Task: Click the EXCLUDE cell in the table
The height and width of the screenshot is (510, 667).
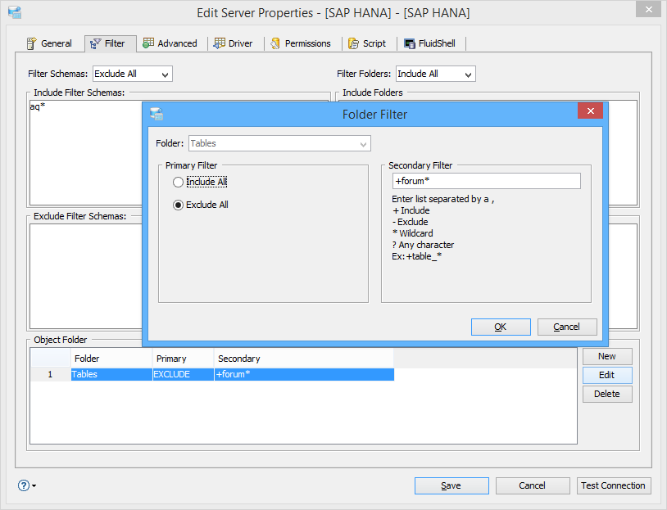Action: (x=184, y=374)
